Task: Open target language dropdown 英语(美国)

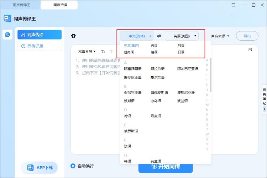Action: click(x=182, y=36)
